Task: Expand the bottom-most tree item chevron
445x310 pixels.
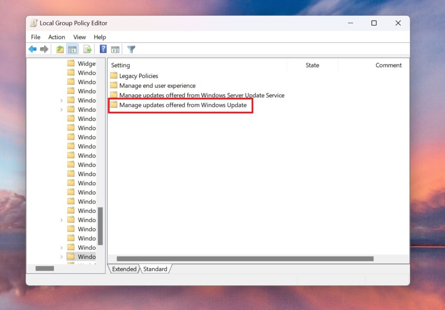Action: click(62, 257)
